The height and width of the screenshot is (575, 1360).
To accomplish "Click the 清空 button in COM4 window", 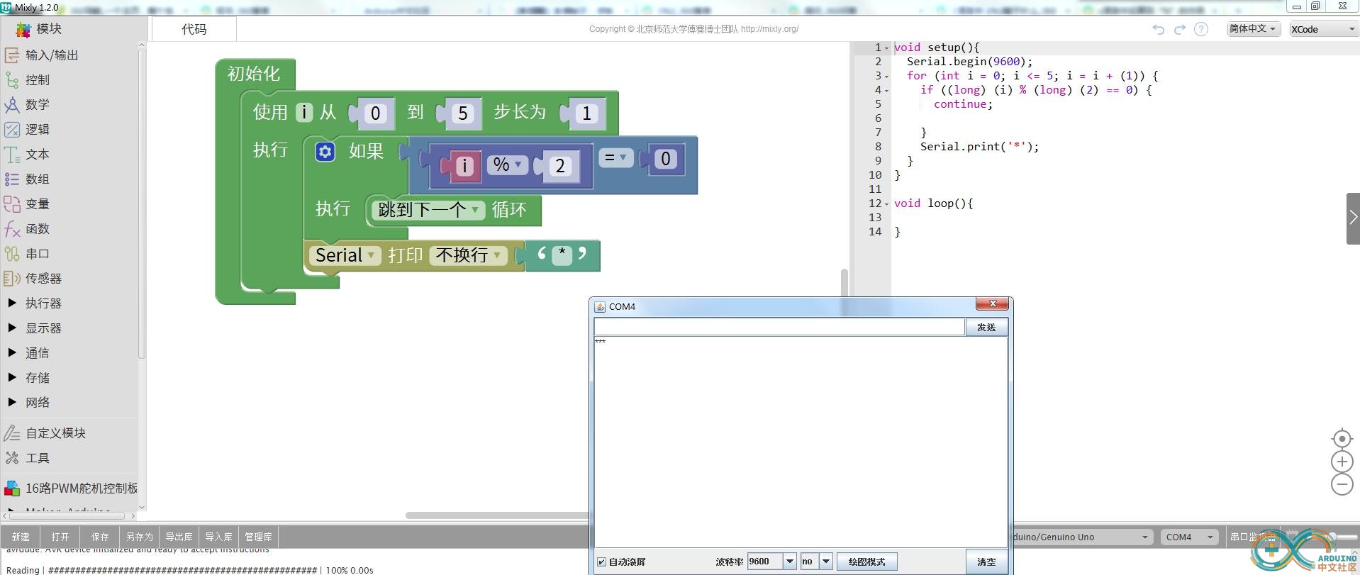I will (x=986, y=562).
